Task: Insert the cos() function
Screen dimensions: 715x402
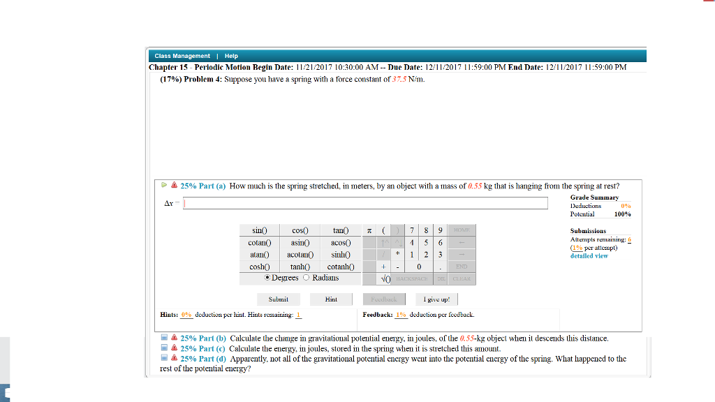Action: [x=300, y=230]
